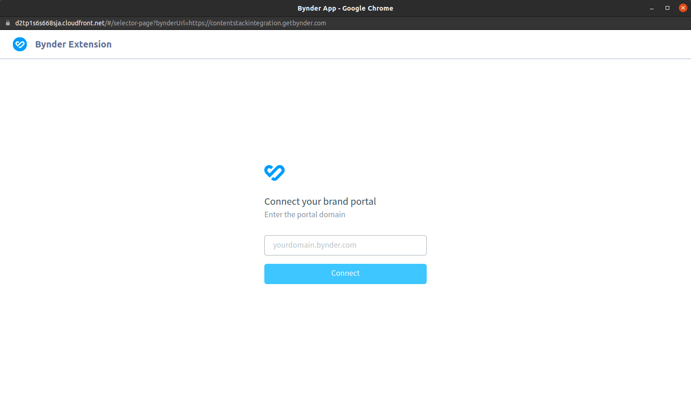
Task: Click the Connect button
Action: [345, 274]
